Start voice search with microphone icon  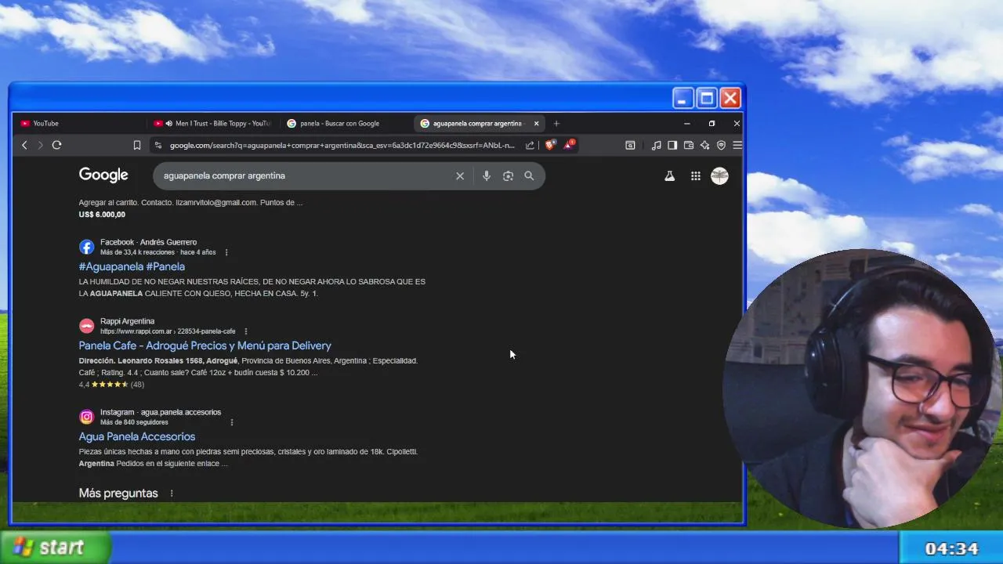[487, 176]
